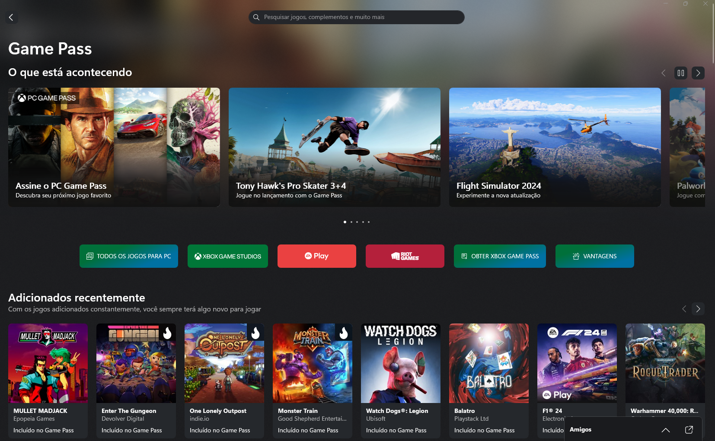Click the indie.io publisher text

pyautogui.click(x=199, y=419)
